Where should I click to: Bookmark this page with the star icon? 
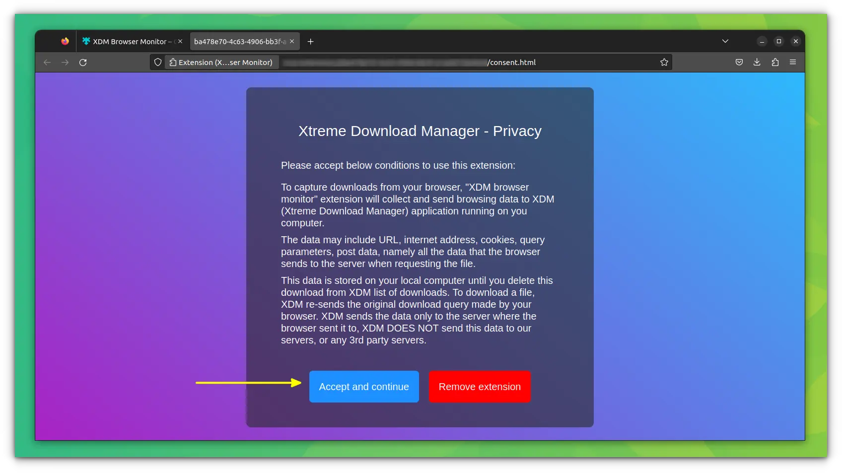[664, 63]
